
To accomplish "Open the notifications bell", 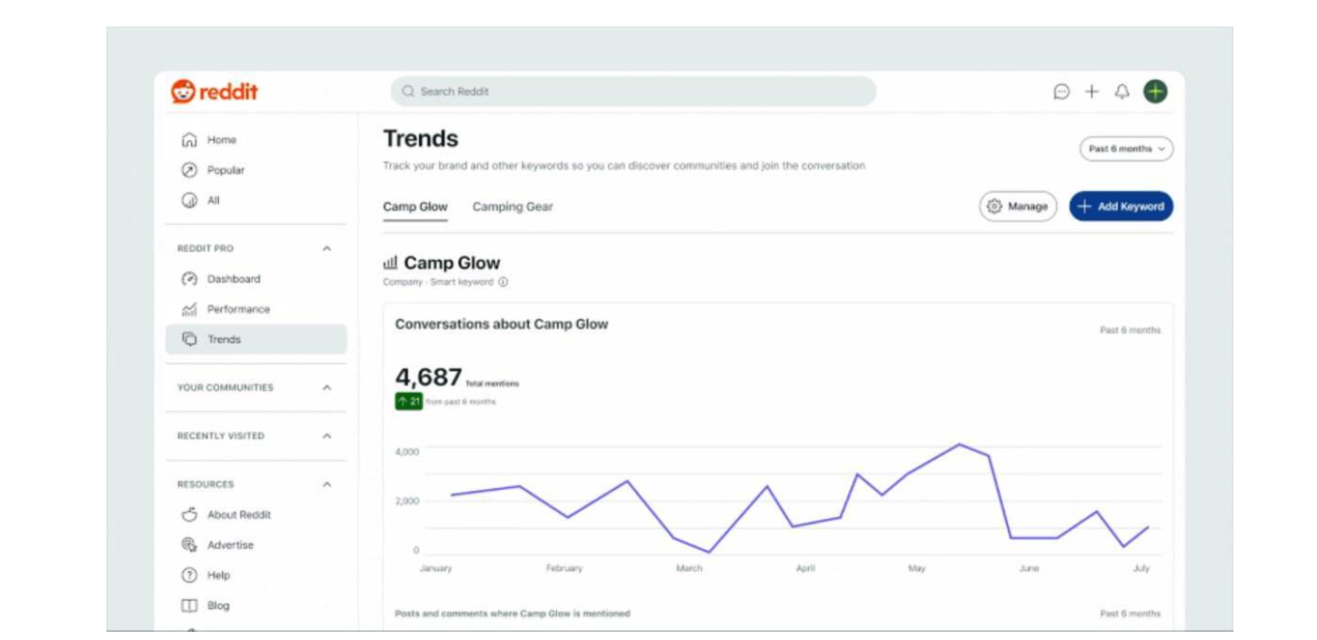I will click(x=1122, y=92).
